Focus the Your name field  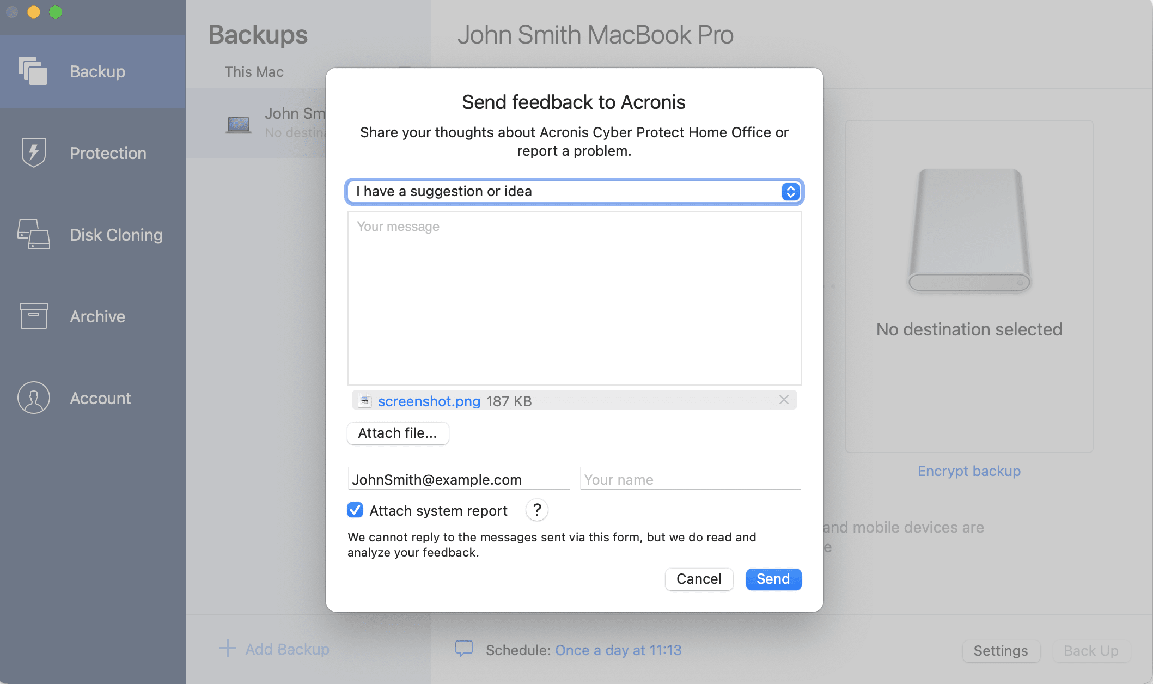[x=690, y=479]
